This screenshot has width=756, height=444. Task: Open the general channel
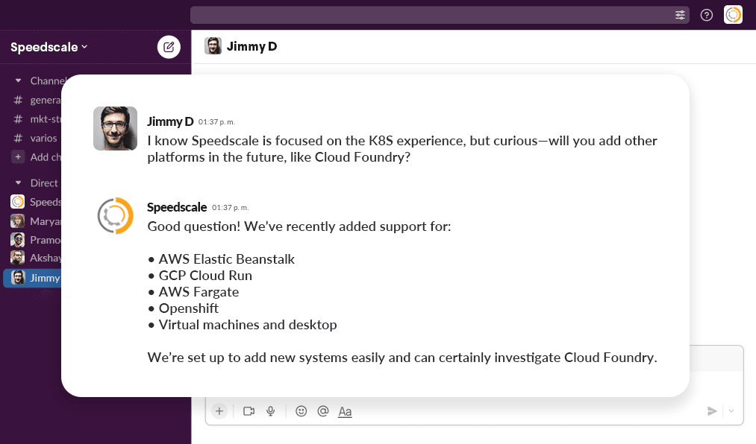[37, 100]
